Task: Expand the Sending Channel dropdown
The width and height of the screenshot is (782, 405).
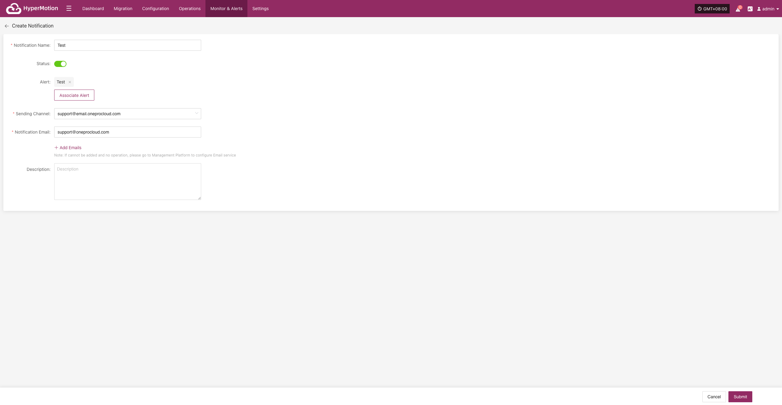Action: pos(128,114)
